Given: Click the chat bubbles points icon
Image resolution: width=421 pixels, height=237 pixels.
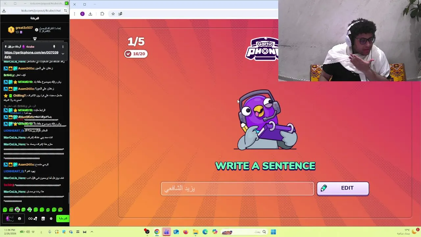Looking at the screenshot, I should coord(35,219).
